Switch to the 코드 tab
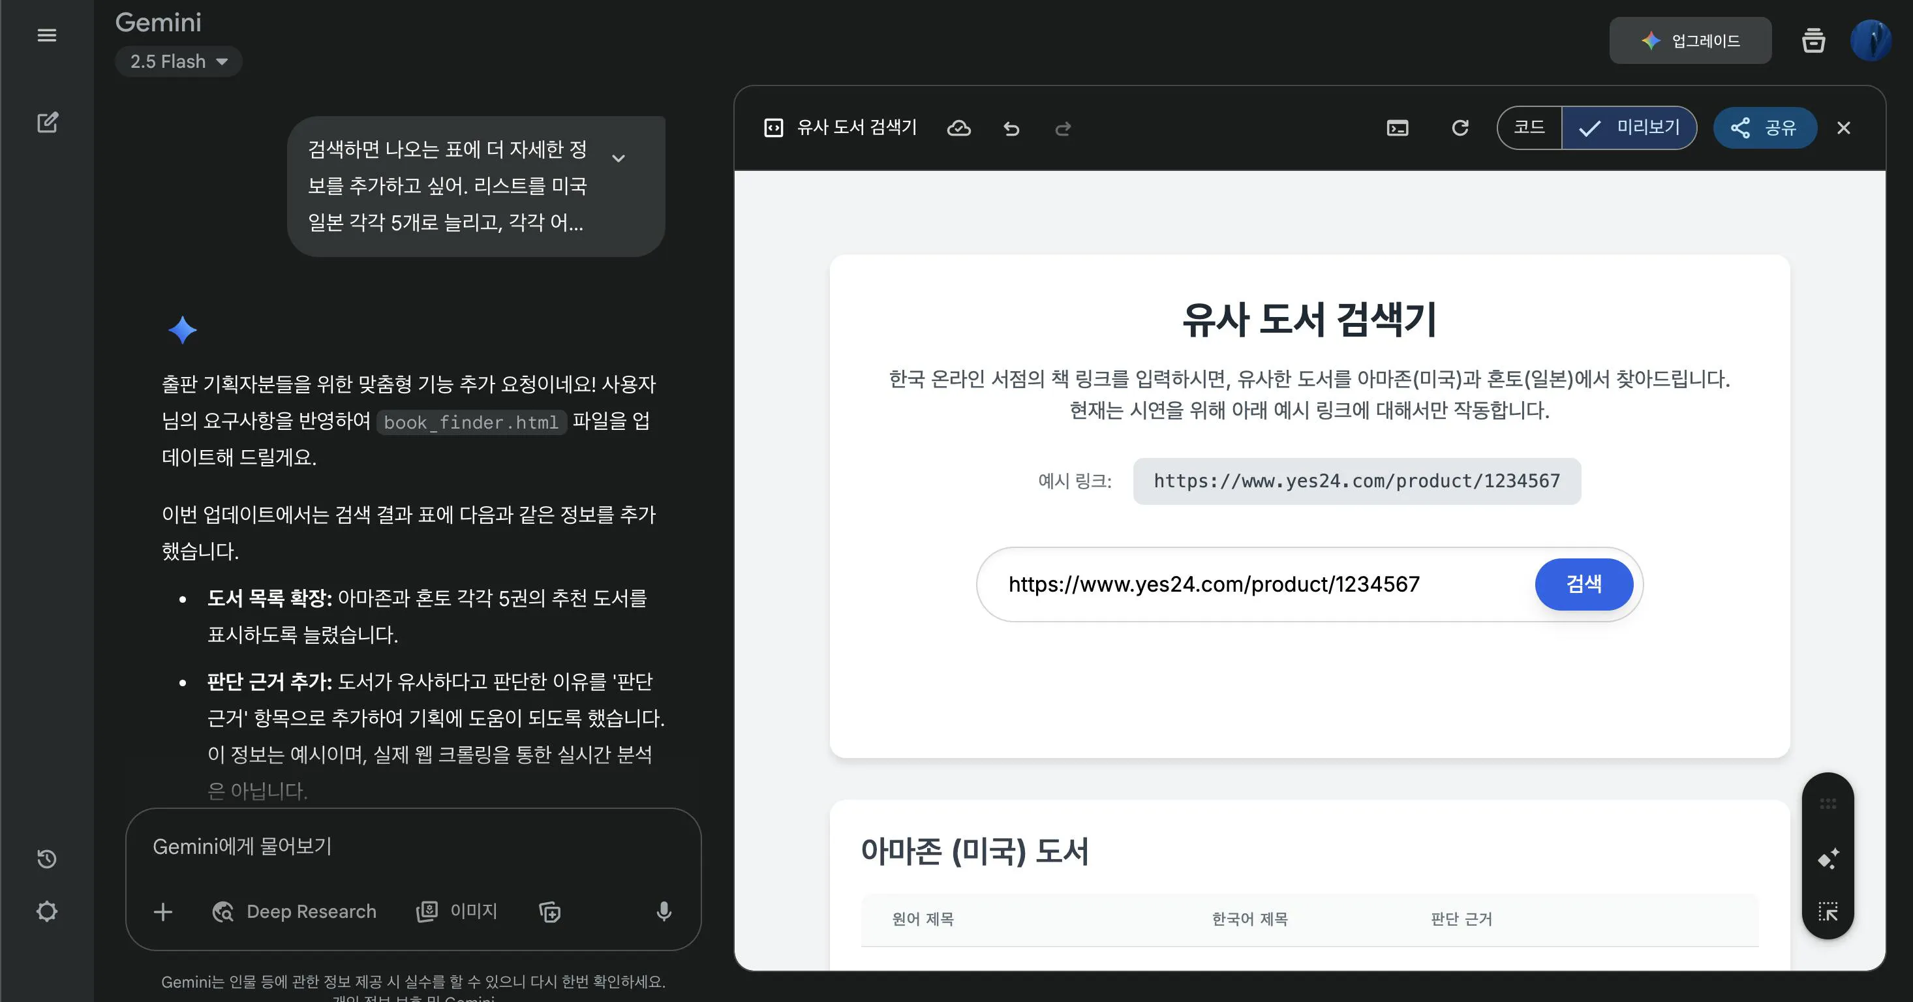Screen dimensions: 1913x1002 pos(1530,128)
